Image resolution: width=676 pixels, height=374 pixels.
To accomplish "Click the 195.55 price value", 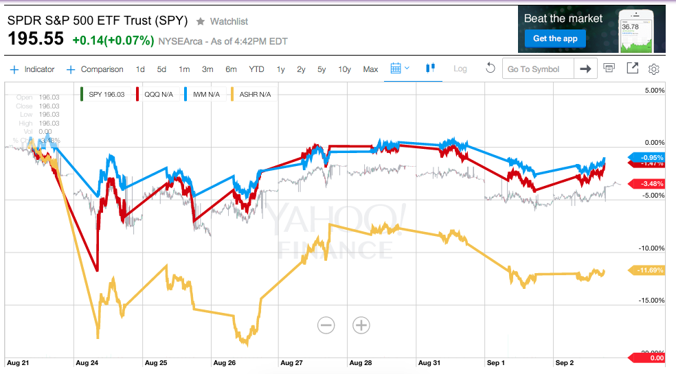I will click(x=36, y=39).
